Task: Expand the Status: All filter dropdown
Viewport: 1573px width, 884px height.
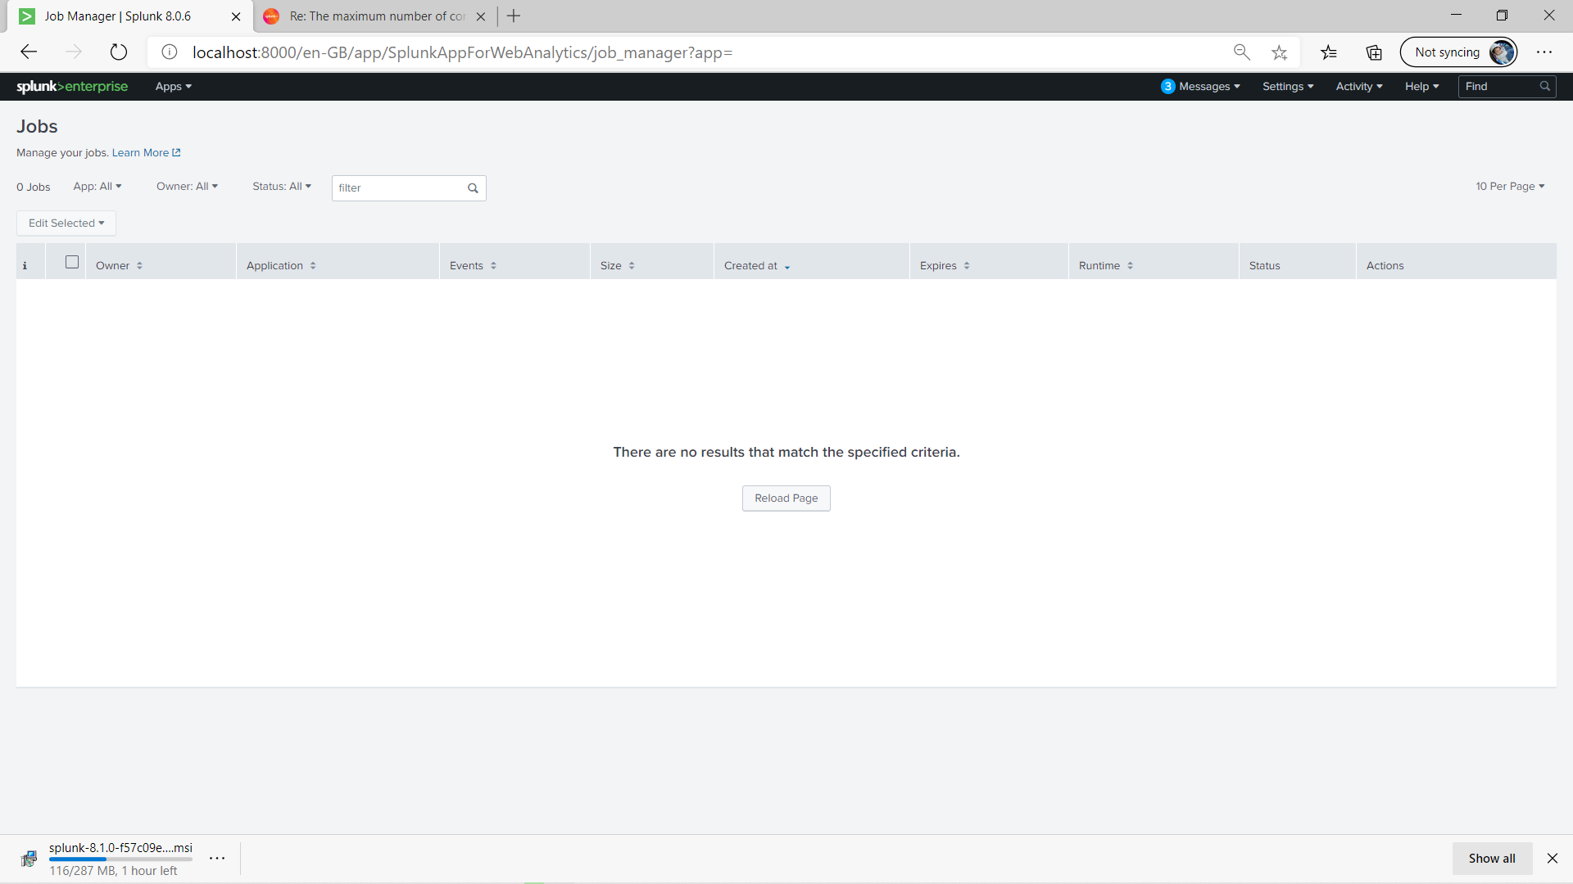Action: pos(281,187)
